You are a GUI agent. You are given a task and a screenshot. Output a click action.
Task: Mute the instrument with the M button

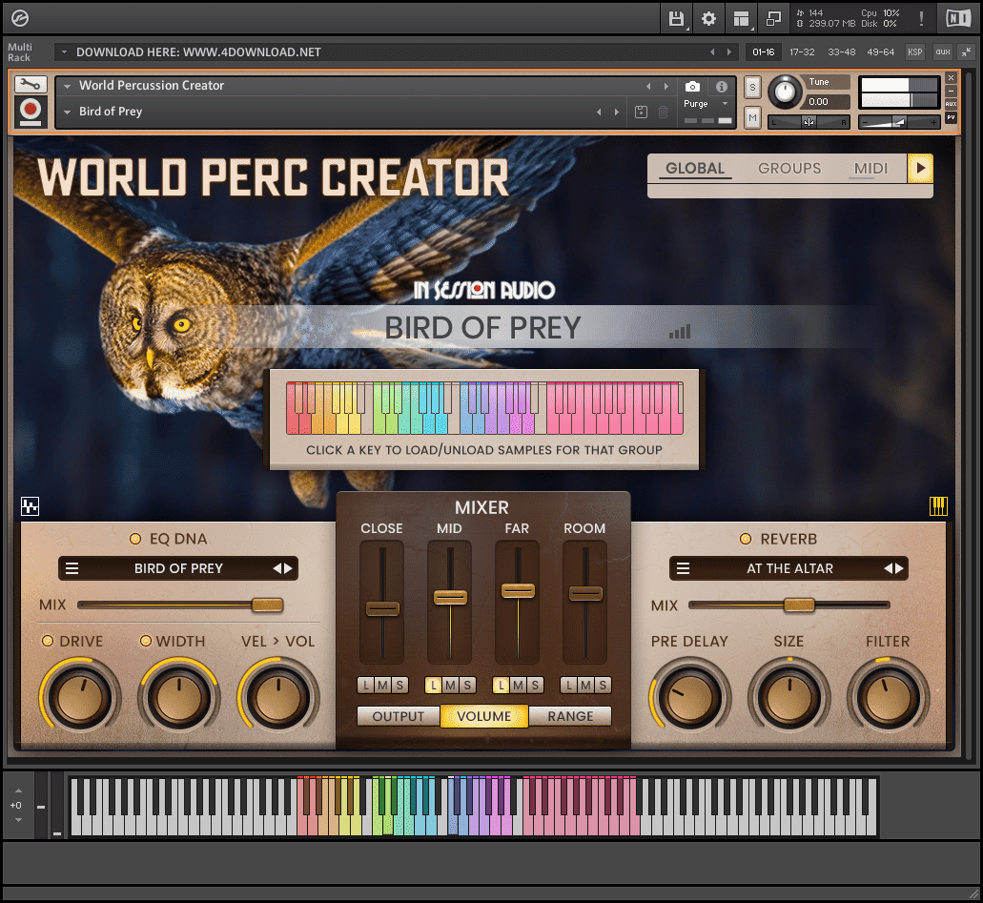(x=752, y=117)
